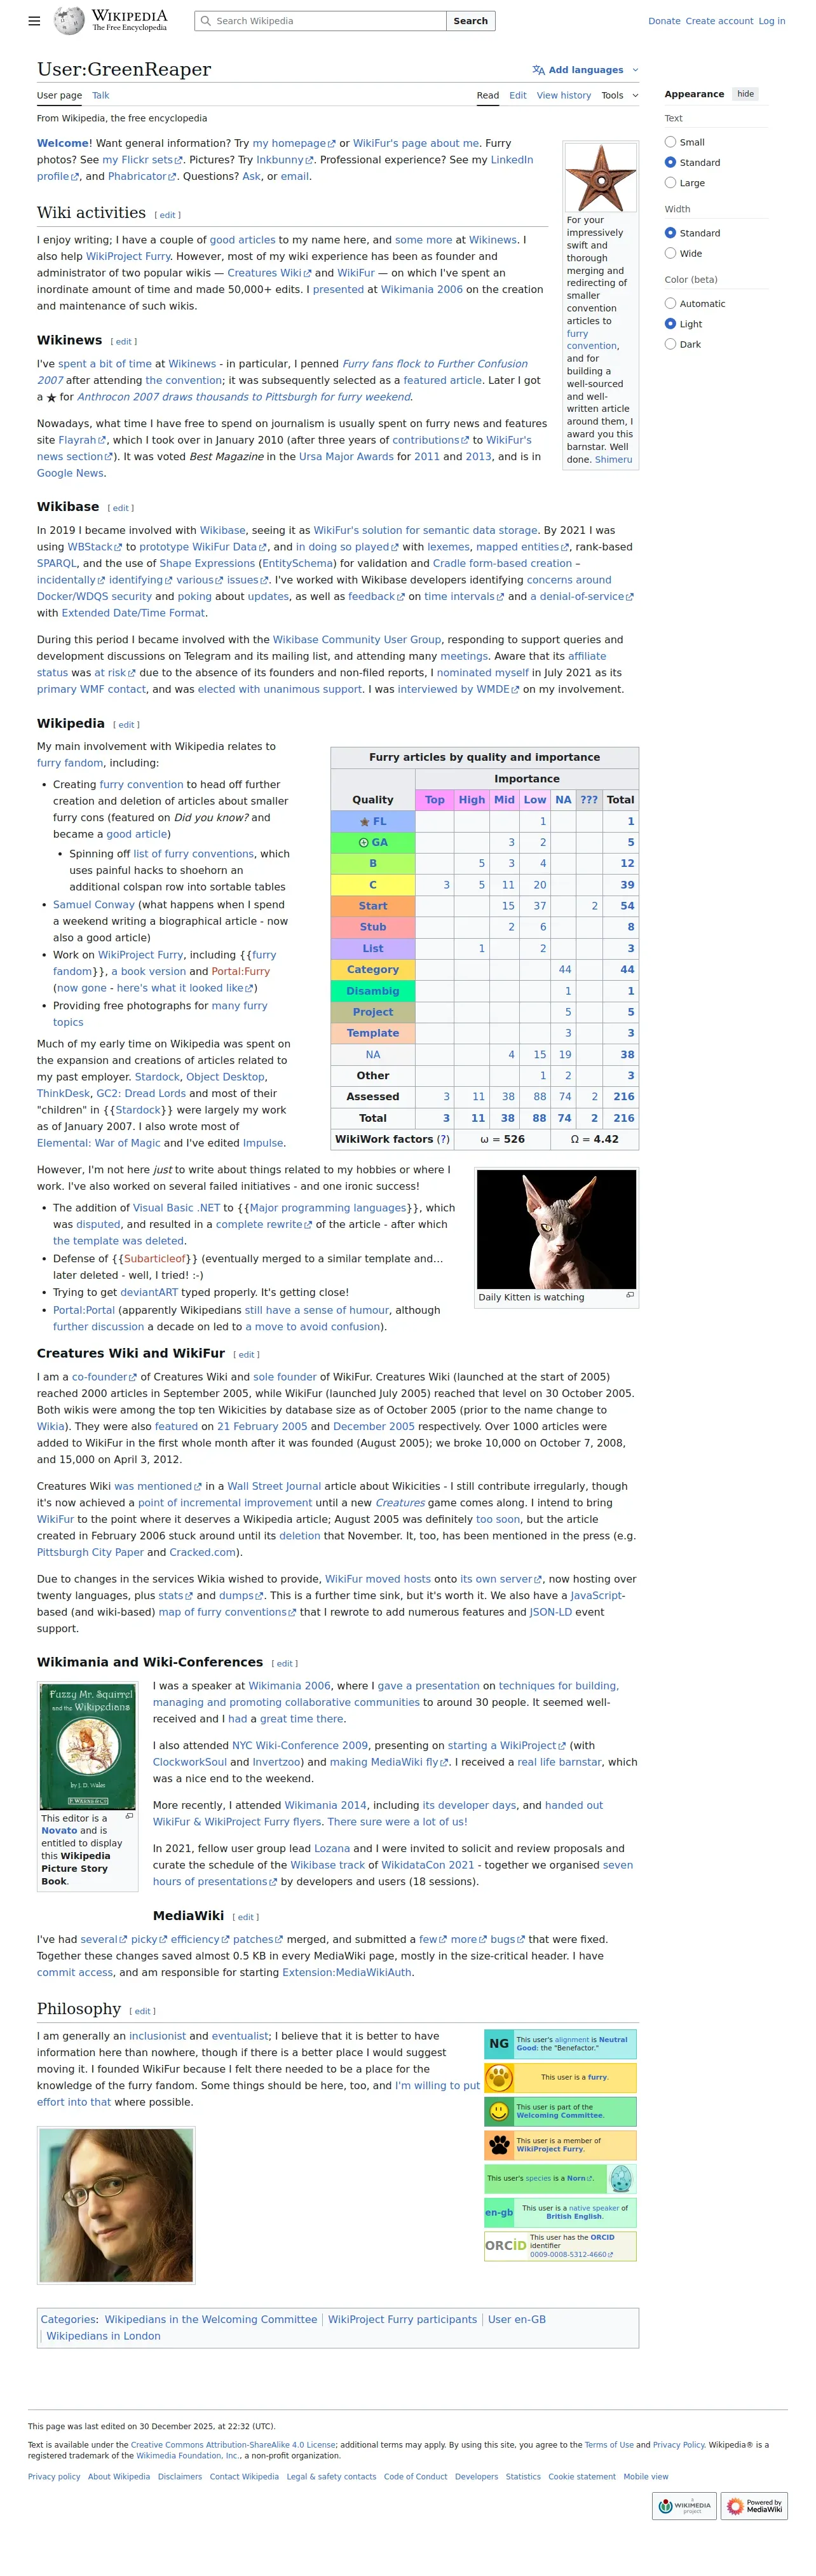Viewport: 816px width, 2576px height.
Task: Switch to the Read tab
Action: tap(488, 96)
